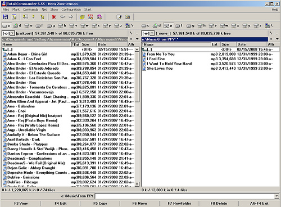This screenshot has height=207, width=281.
Task: Open the left panel directory history dropdown arrow
Action: 137,39
